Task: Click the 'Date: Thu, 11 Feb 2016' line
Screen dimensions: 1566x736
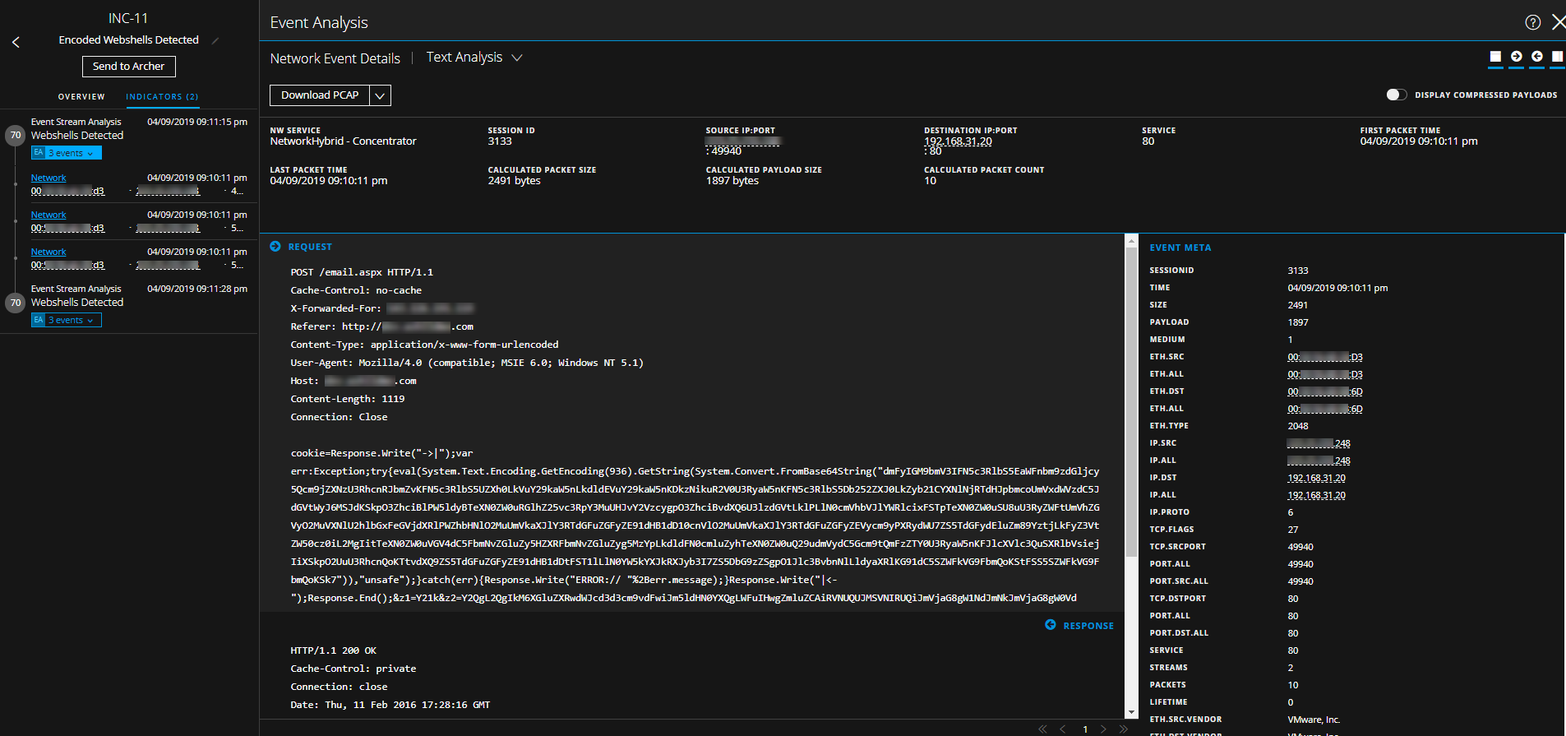Action: [x=390, y=705]
